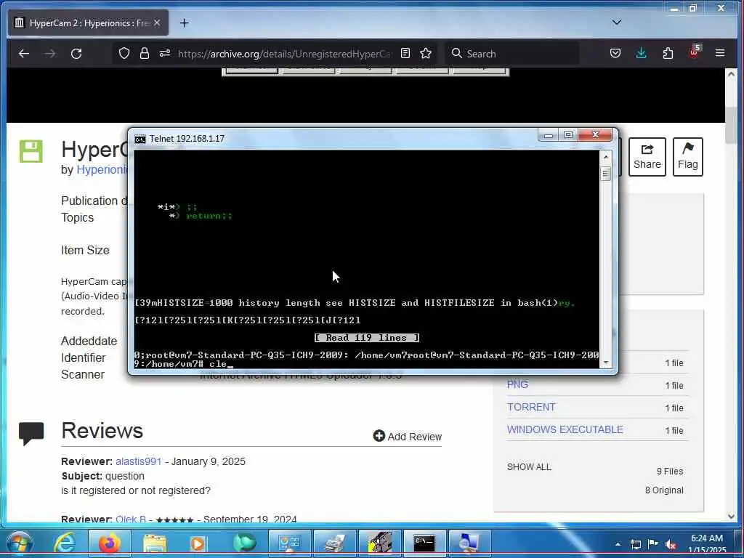Open the TORRENT download option
744x558 pixels.
point(531,407)
